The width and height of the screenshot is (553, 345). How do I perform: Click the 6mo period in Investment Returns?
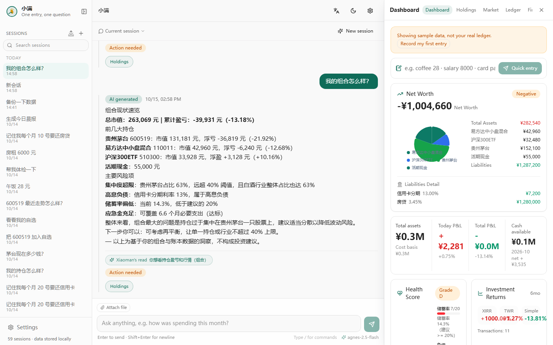pyautogui.click(x=535, y=293)
